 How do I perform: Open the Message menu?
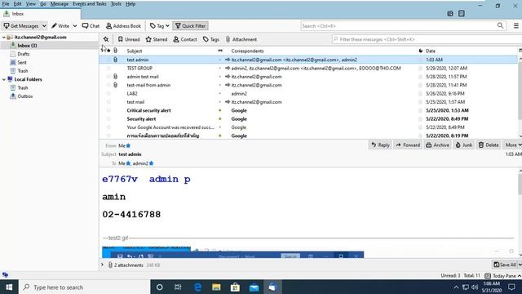point(60,4)
